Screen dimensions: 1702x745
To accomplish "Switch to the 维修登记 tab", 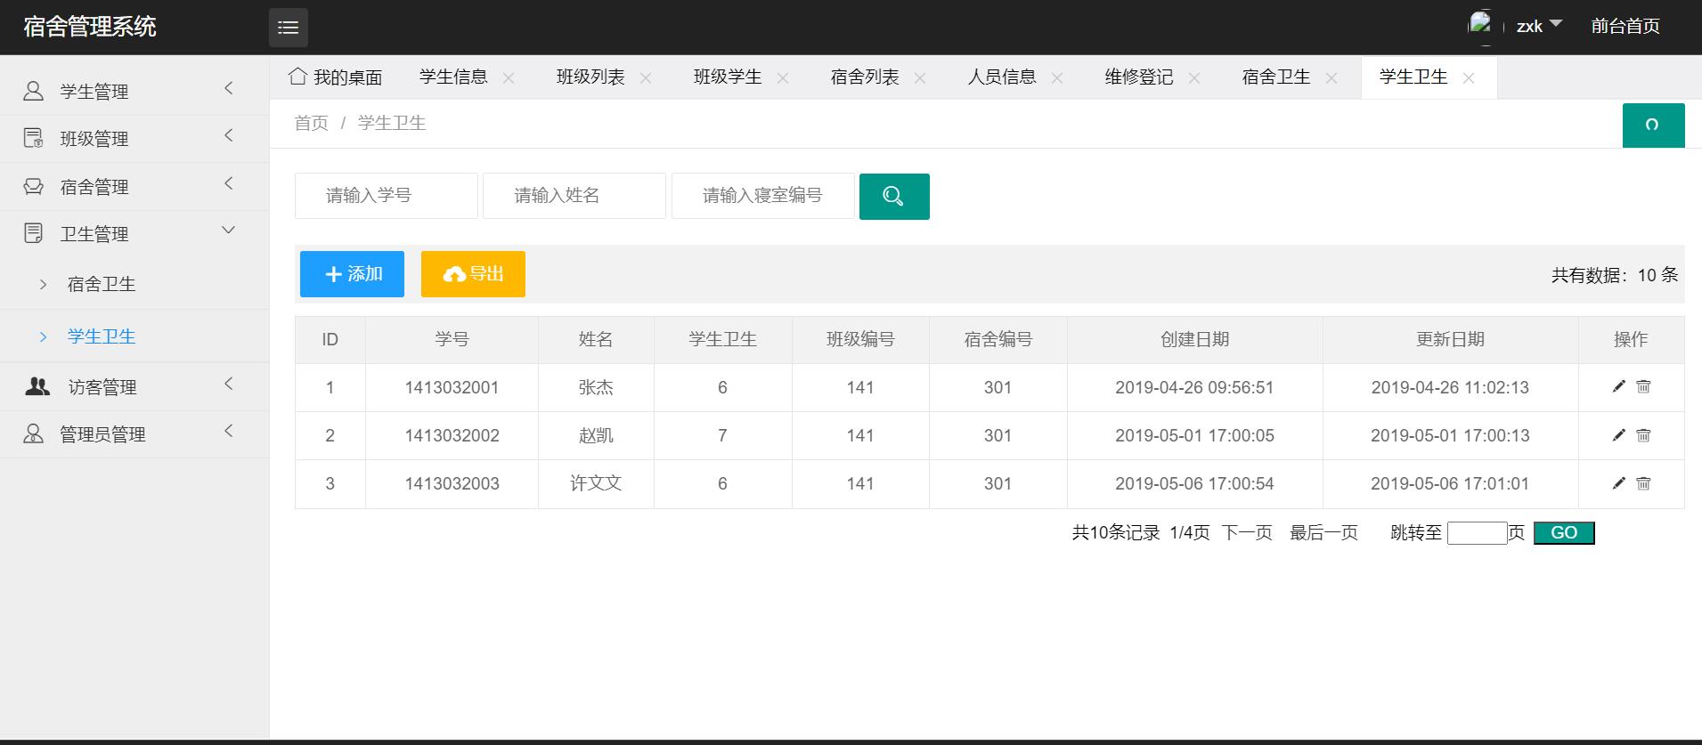I will click(1139, 77).
